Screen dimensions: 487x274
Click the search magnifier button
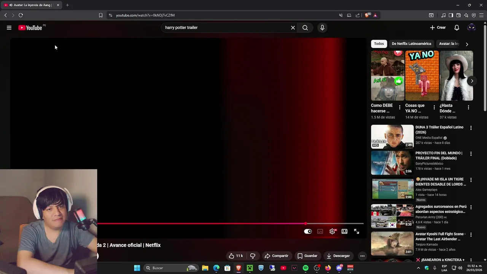305,27
